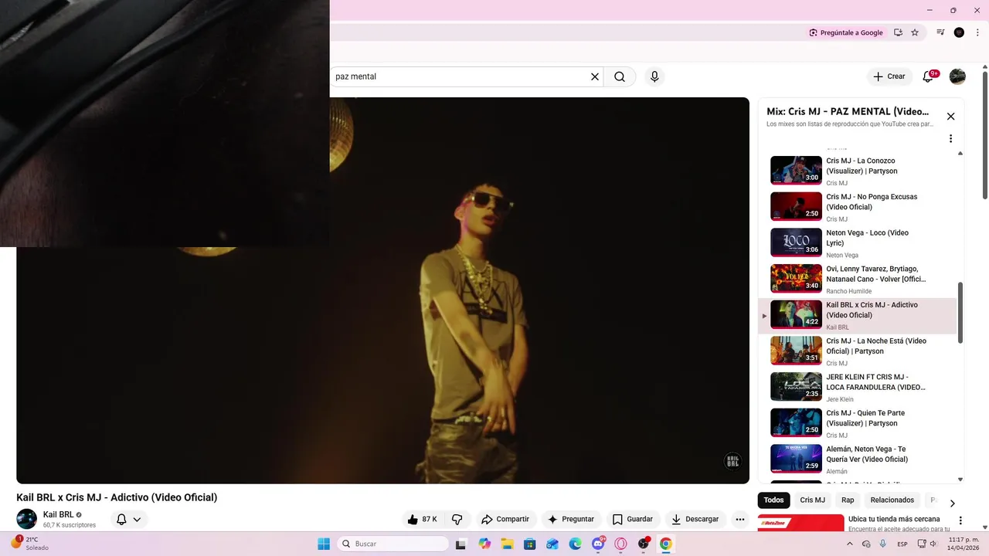Close the Mix playlist panel
The height and width of the screenshot is (556, 989).
coord(950,117)
